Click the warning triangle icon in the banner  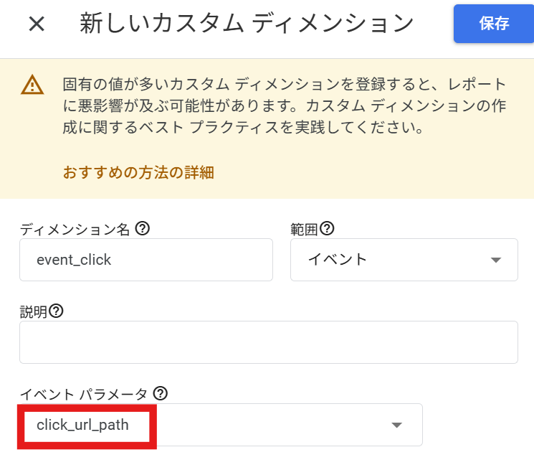click(x=32, y=85)
